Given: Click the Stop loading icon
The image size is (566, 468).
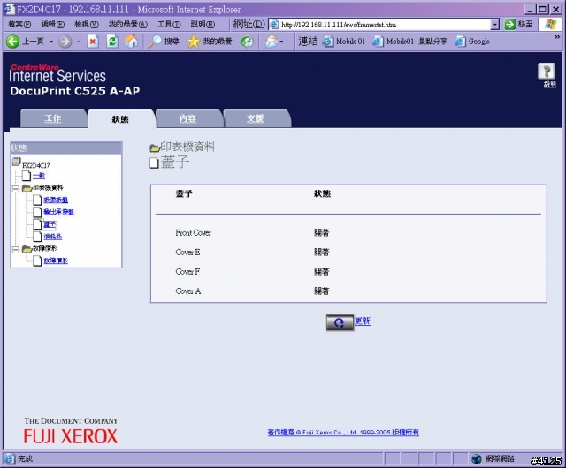Looking at the screenshot, I should click(93, 42).
